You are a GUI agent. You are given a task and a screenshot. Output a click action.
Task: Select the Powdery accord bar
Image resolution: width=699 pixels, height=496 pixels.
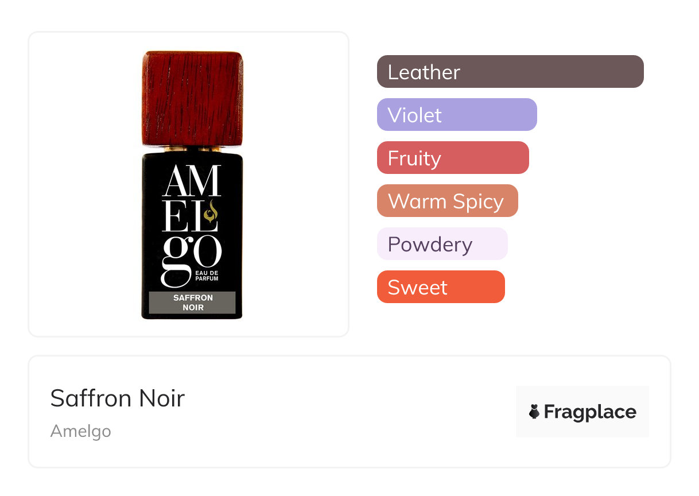pos(442,244)
